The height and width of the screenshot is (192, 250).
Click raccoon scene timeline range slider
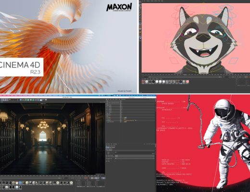(x=185, y=77)
